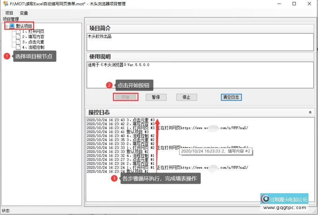Select the 默认项目 root node
Image resolution: width=318 pixels, height=215 pixels.
pyautogui.click(x=24, y=26)
